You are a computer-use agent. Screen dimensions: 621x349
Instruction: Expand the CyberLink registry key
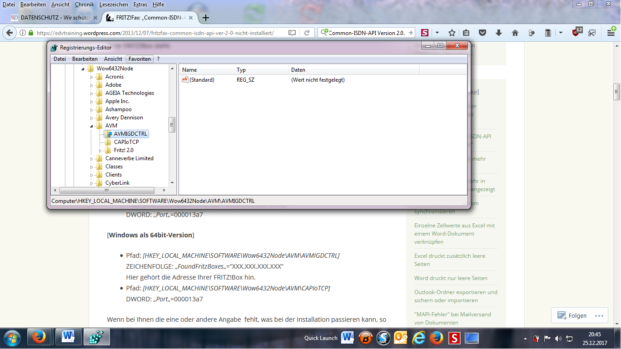[92, 183]
